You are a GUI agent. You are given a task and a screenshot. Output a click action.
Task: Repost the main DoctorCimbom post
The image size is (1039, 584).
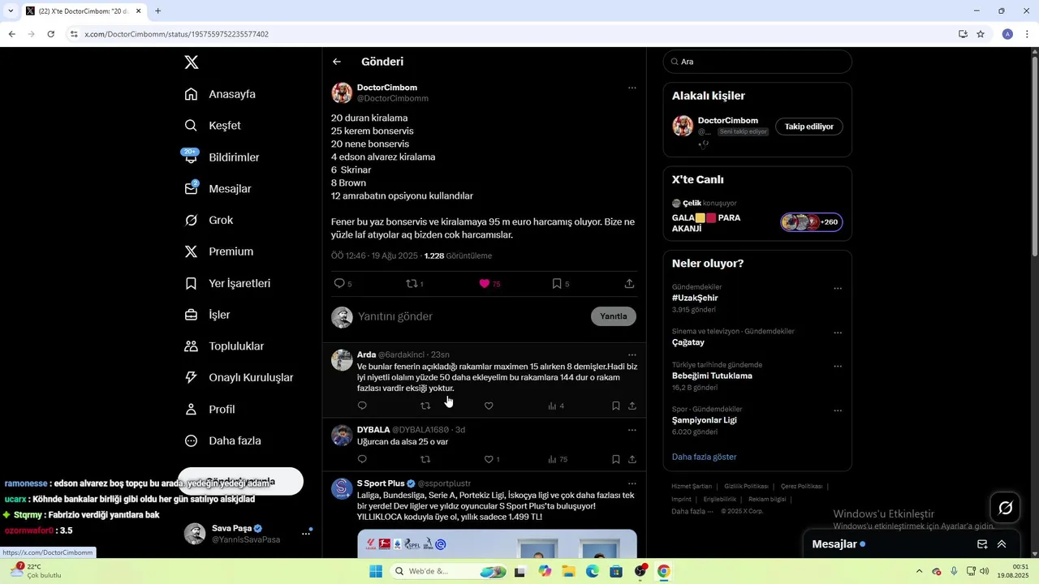(x=412, y=284)
